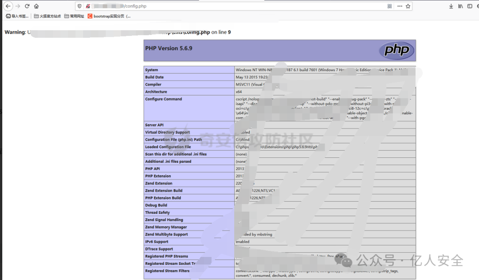
Task: Click the 导入书签 bookmark item
Action: tap(17, 16)
